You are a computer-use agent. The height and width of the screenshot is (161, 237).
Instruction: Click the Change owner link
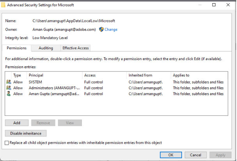(111, 29)
